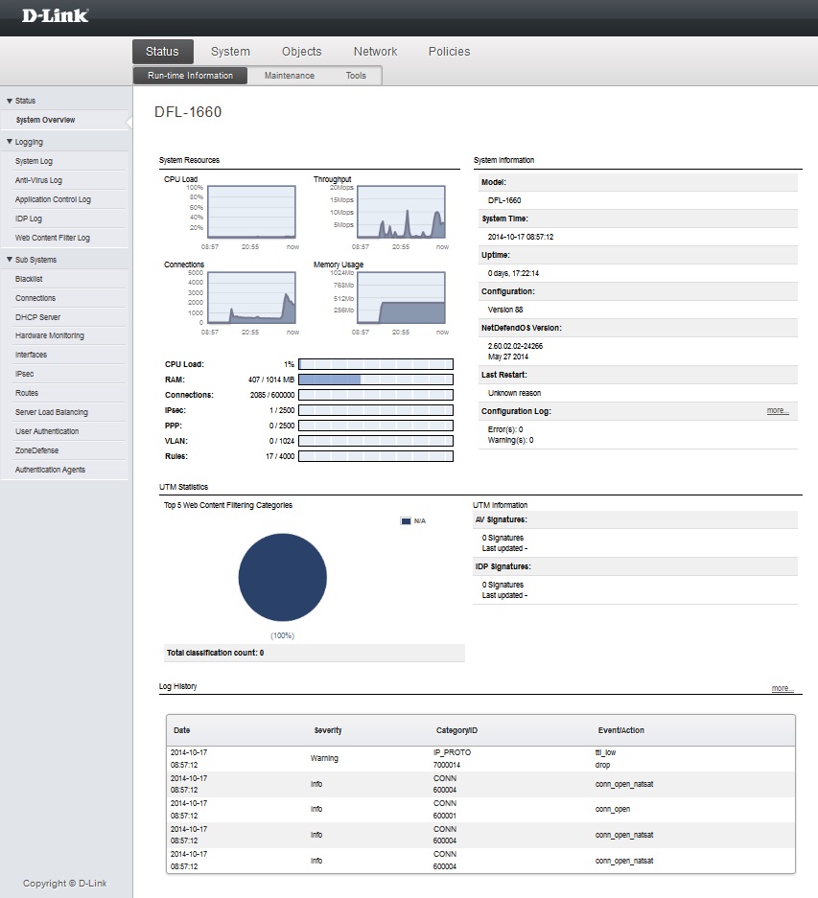
Task: Switch to the Policies tab
Action: point(449,52)
